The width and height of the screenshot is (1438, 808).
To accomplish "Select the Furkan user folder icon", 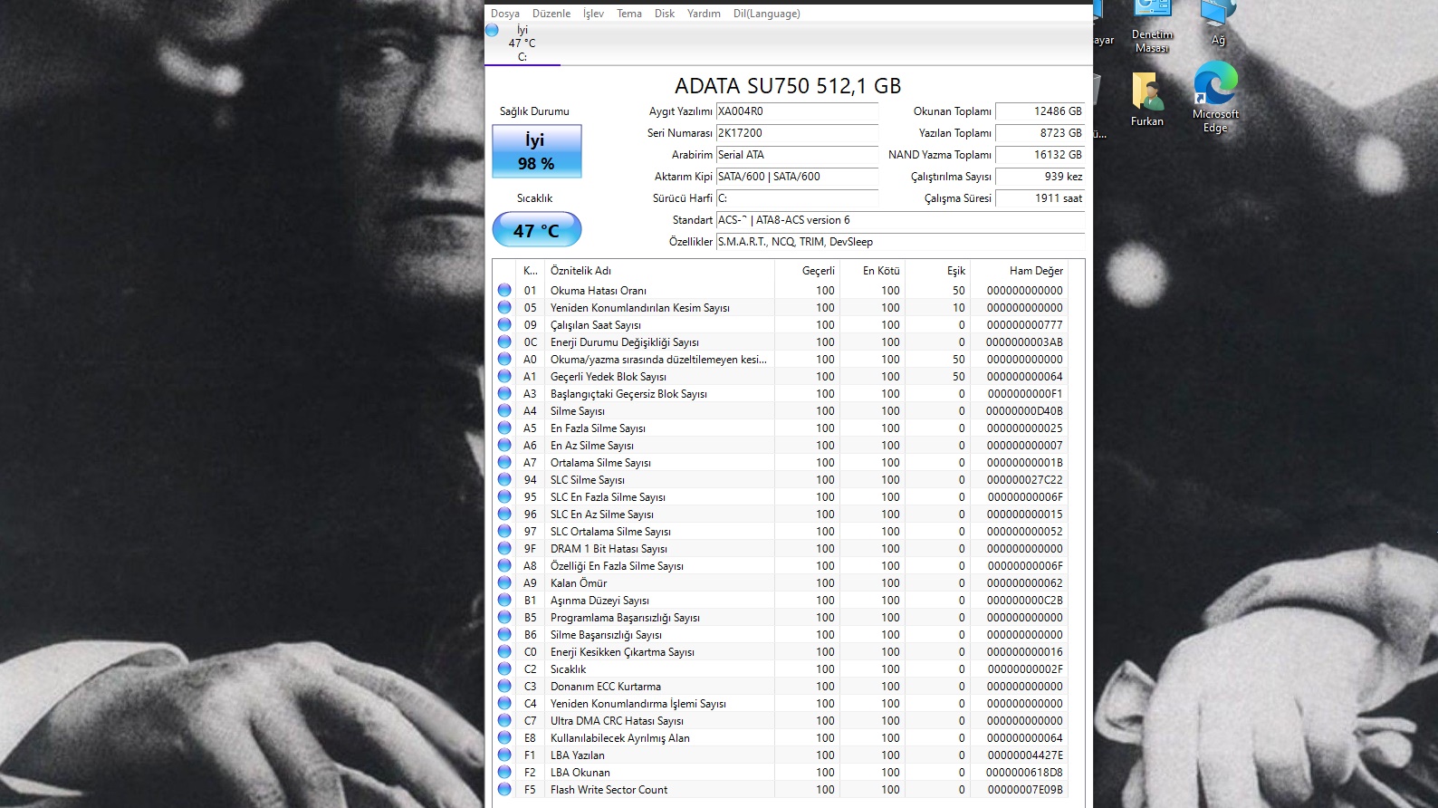I will pyautogui.click(x=1147, y=100).
